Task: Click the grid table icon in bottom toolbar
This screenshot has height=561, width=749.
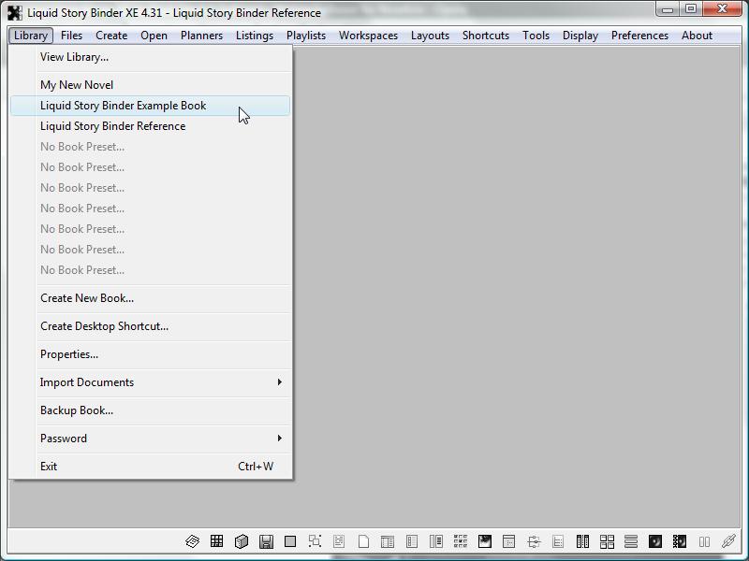Action: click(216, 541)
